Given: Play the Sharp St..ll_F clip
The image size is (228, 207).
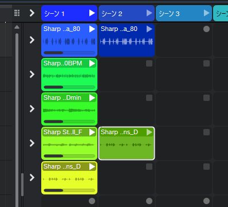Looking at the screenshot, I should pyautogui.click(x=92, y=132).
